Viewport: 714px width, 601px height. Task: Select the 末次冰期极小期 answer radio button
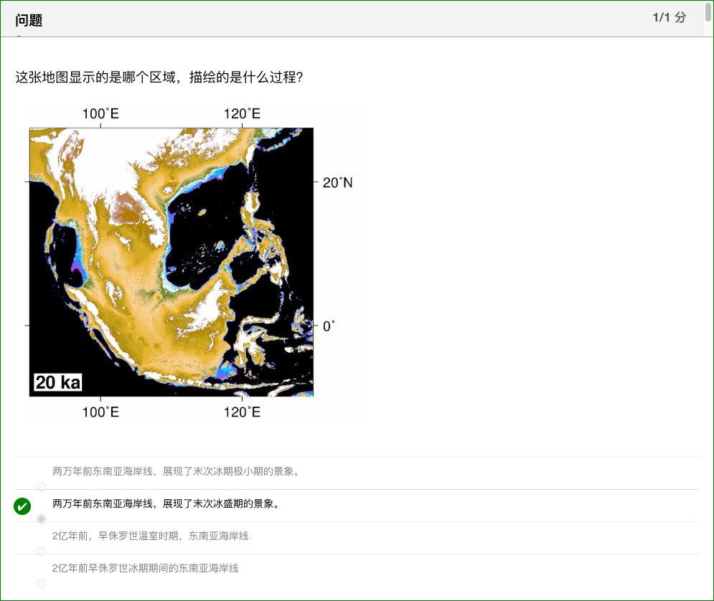click(x=42, y=486)
